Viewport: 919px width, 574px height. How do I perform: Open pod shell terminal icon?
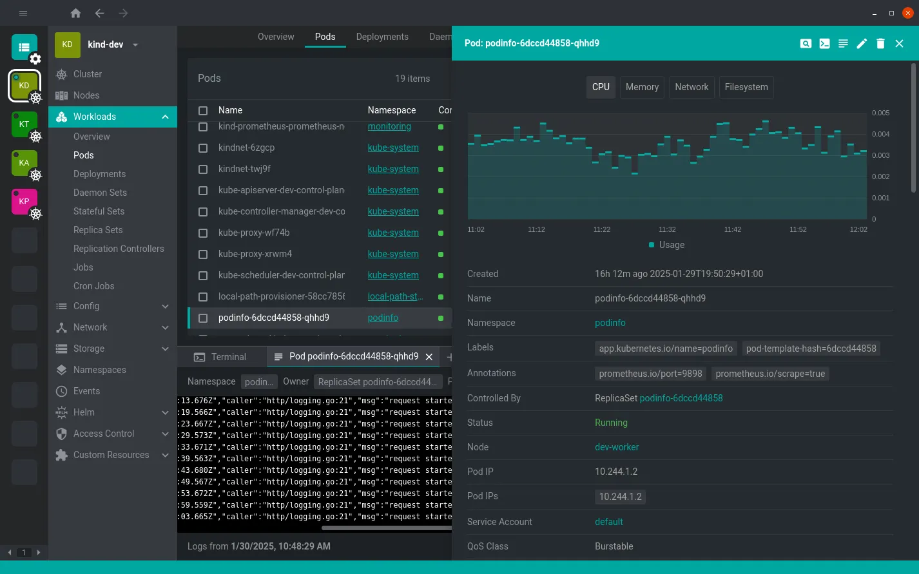coord(824,43)
